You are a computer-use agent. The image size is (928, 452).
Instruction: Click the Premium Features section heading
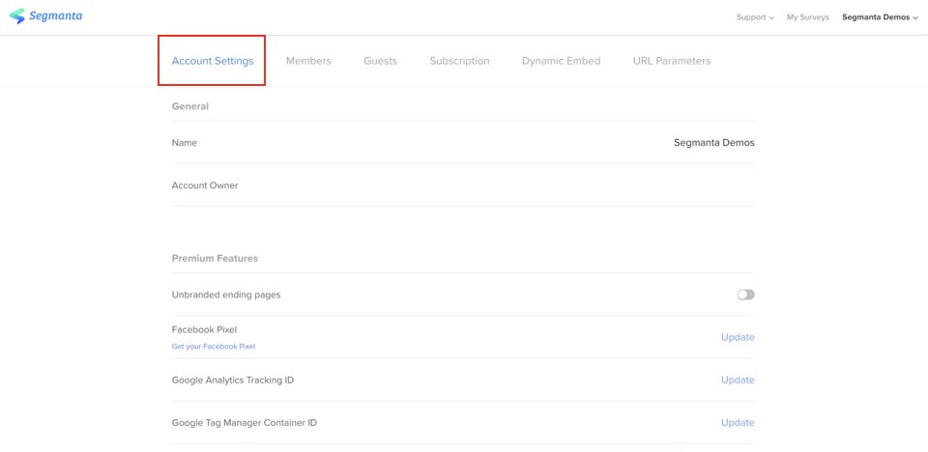[x=215, y=259]
